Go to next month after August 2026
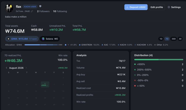This screenshot has width=186, height=110. (26, 68)
